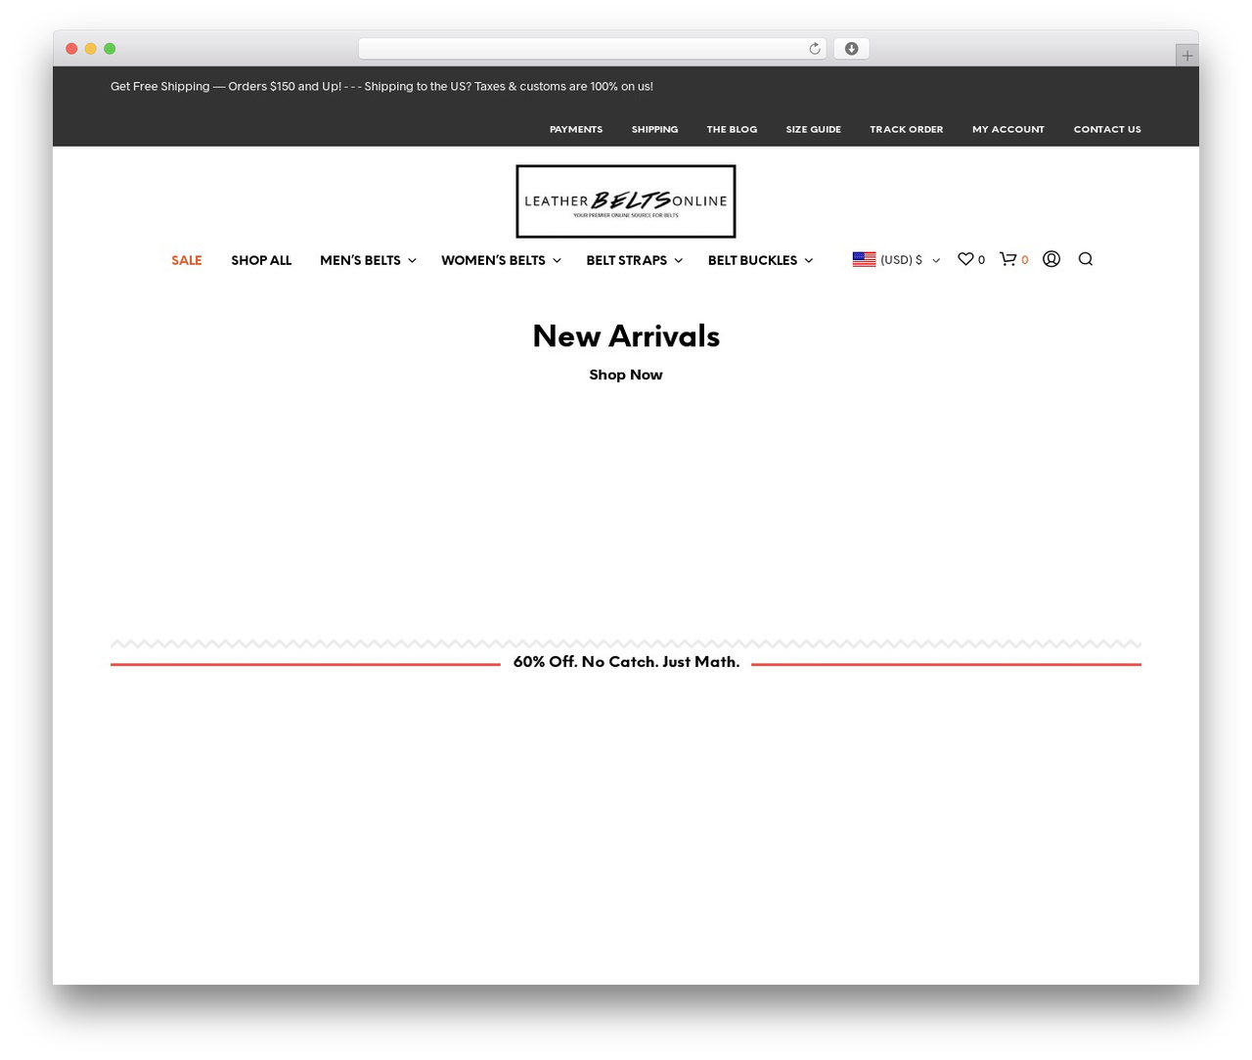Select the Belt Buckles menu item
The image size is (1252, 1060).
753,260
